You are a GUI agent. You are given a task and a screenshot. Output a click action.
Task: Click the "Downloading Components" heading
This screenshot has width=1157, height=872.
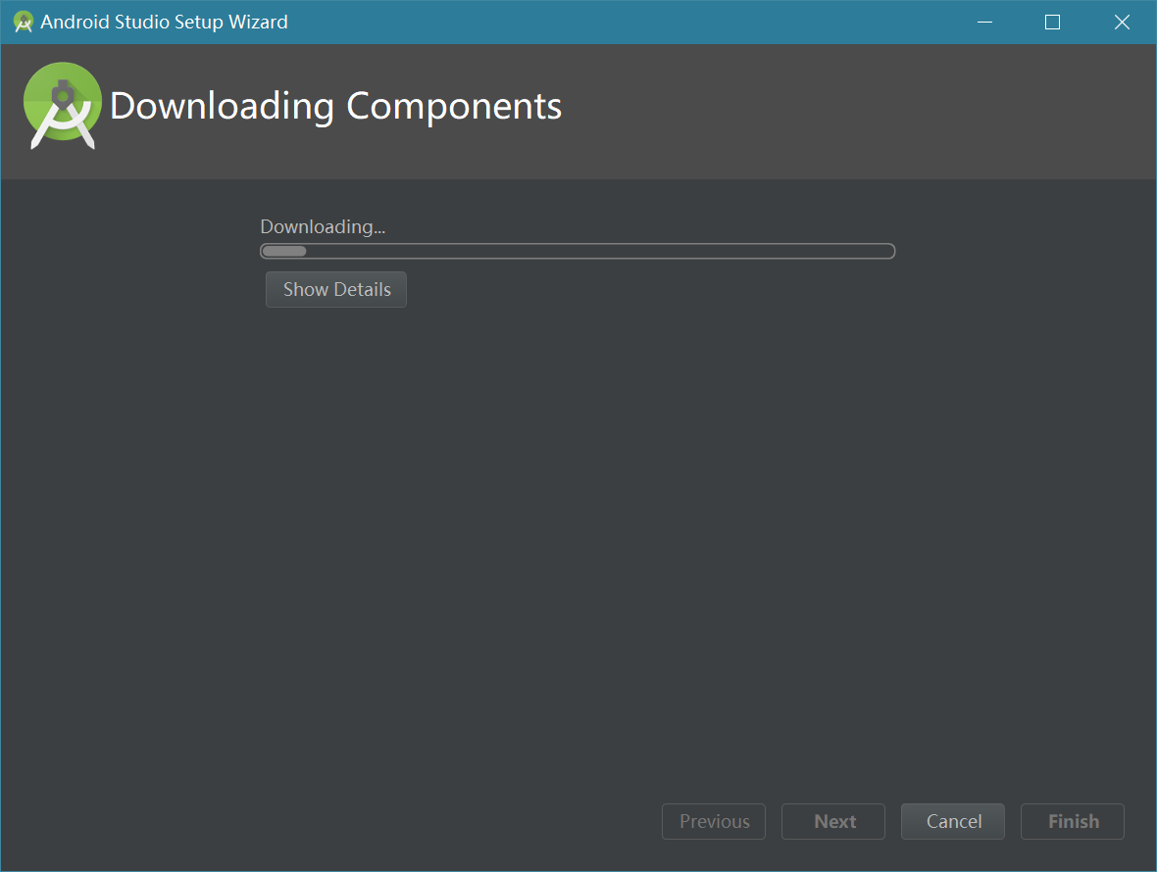point(335,106)
